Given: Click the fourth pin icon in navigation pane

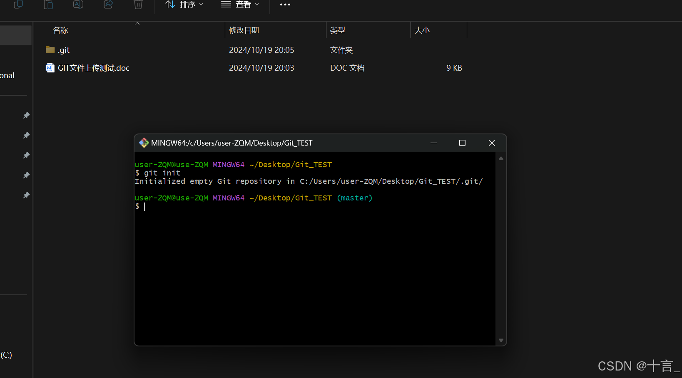Looking at the screenshot, I should coord(26,175).
